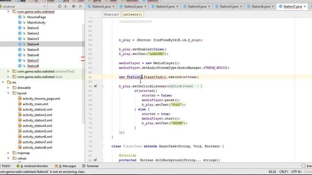The width and height of the screenshot is (312, 175).
Task: Collapse the values folder
Action: pyautogui.click(x=8, y=158)
